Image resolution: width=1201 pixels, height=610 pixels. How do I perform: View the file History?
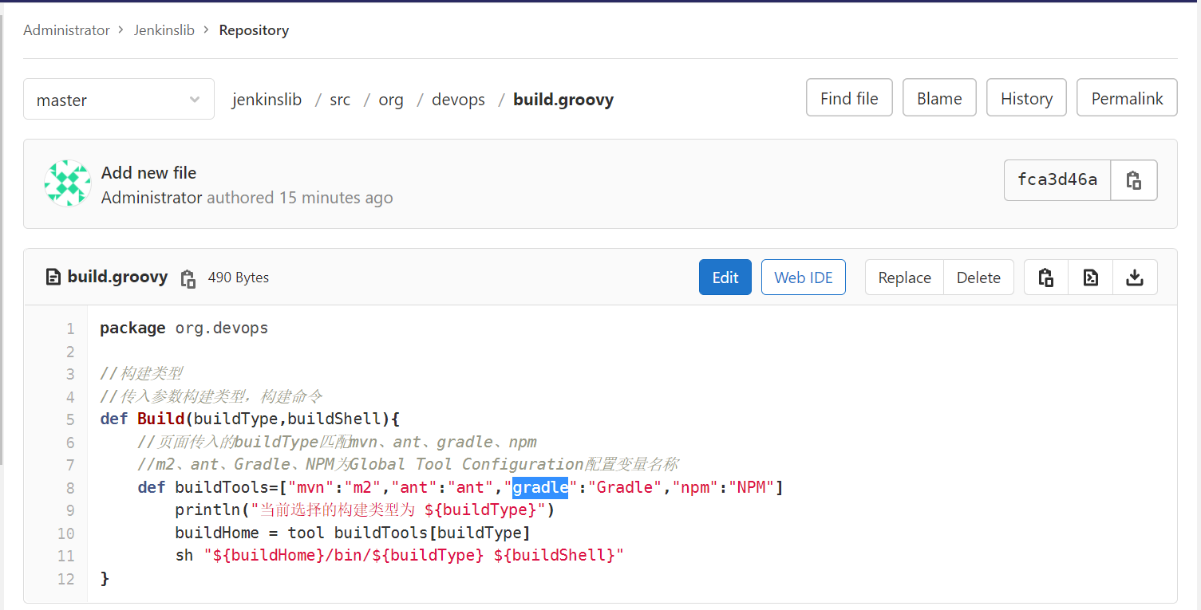coord(1026,98)
